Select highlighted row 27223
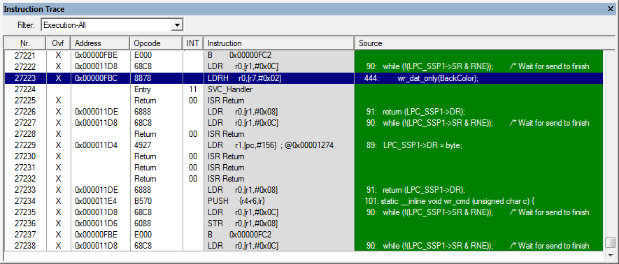 click(x=304, y=78)
